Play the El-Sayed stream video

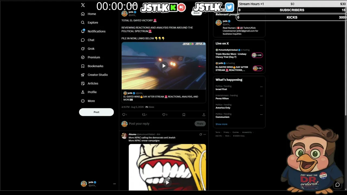tap(164, 66)
